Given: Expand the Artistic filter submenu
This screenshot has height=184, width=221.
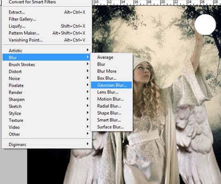Looking at the screenshot, I should point(46,50).
